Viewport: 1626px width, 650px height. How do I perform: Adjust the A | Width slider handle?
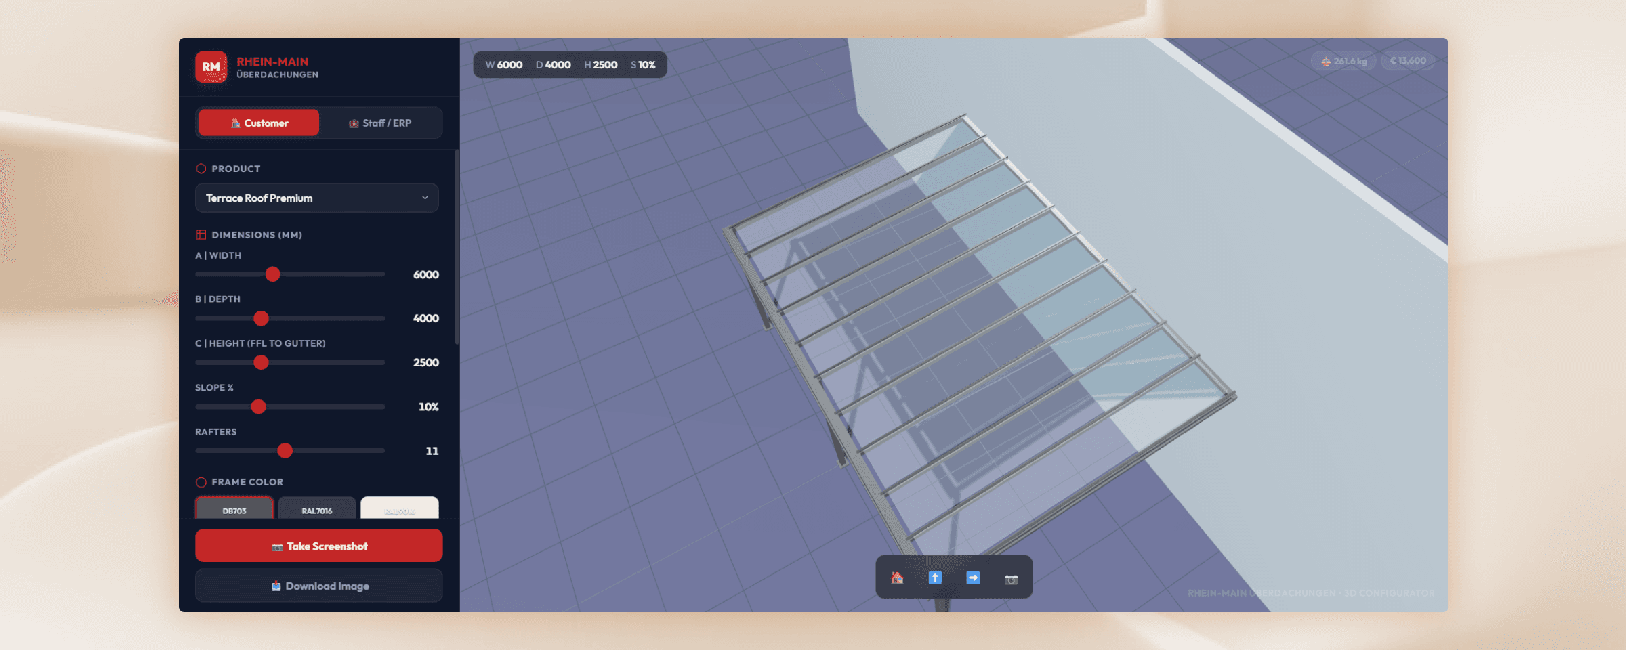[272, 274]
